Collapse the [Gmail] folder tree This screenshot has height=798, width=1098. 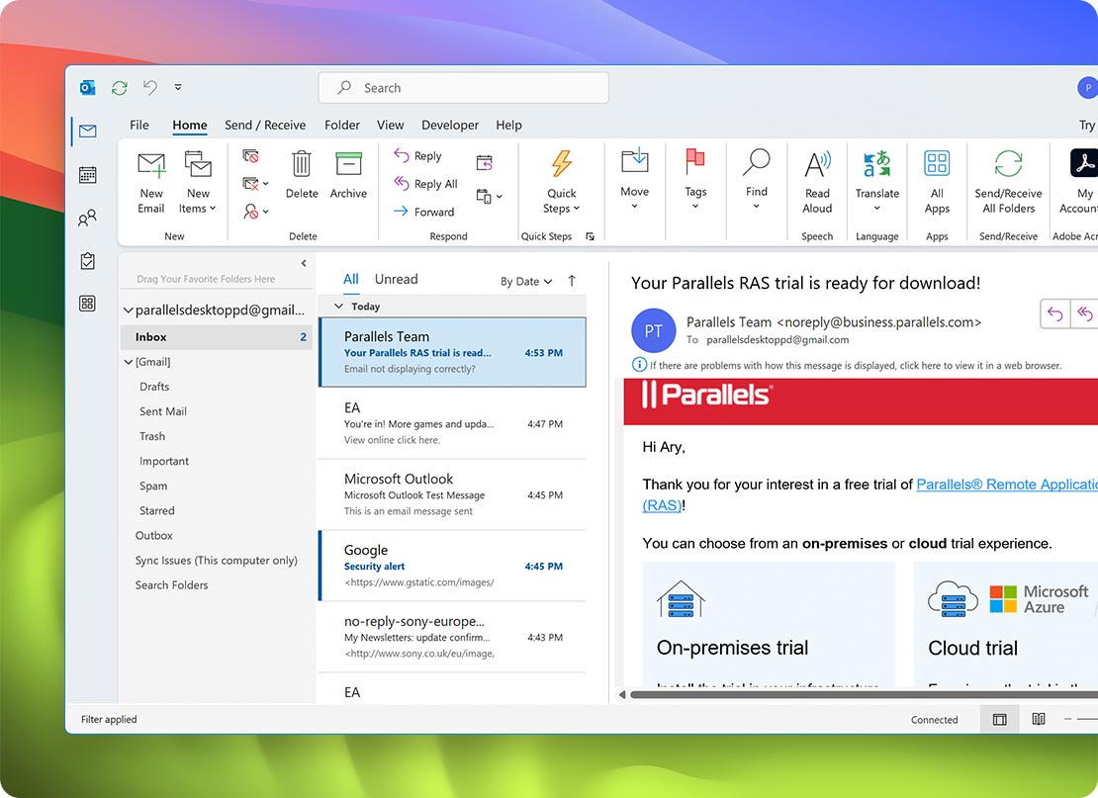point(129,363)
